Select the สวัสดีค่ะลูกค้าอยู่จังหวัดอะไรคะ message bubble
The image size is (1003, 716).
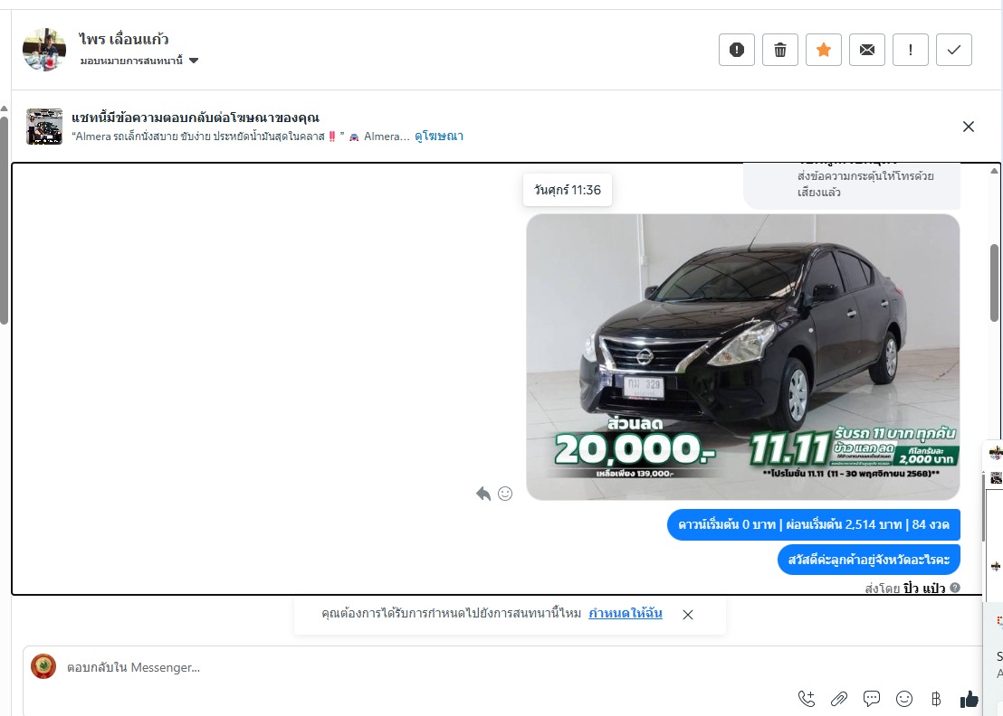pos(869,560)
